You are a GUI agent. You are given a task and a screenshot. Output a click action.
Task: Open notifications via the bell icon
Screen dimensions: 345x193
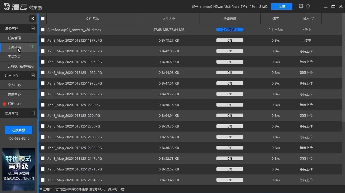(x=308, y=6)
